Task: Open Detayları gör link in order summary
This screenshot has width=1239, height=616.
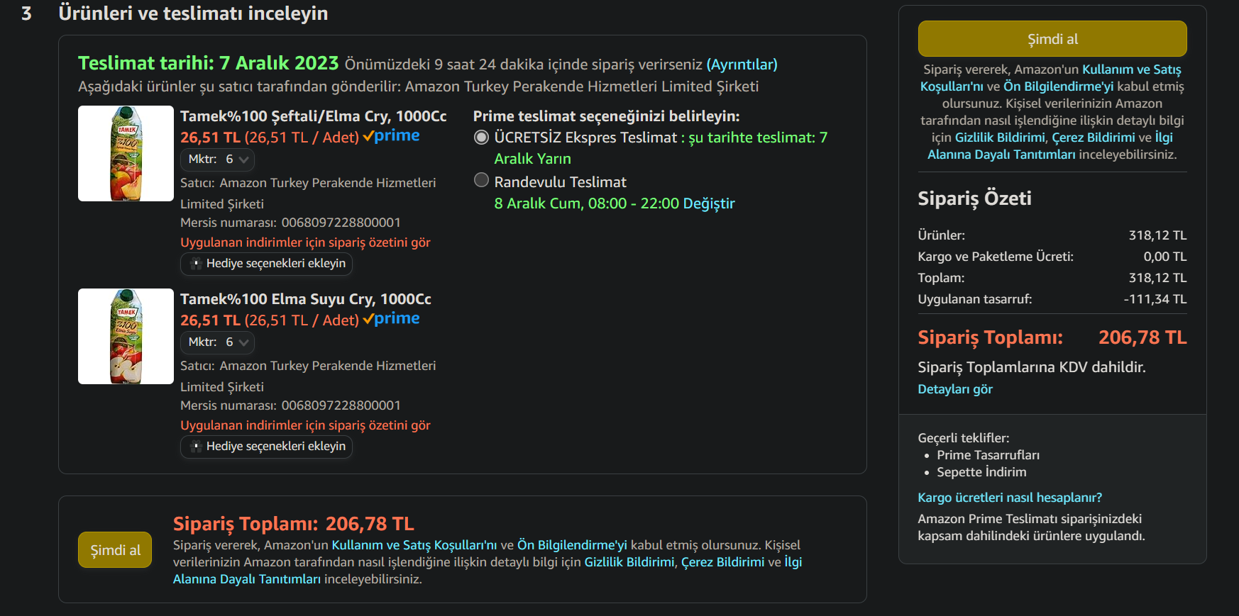Action: pos(955,389)
